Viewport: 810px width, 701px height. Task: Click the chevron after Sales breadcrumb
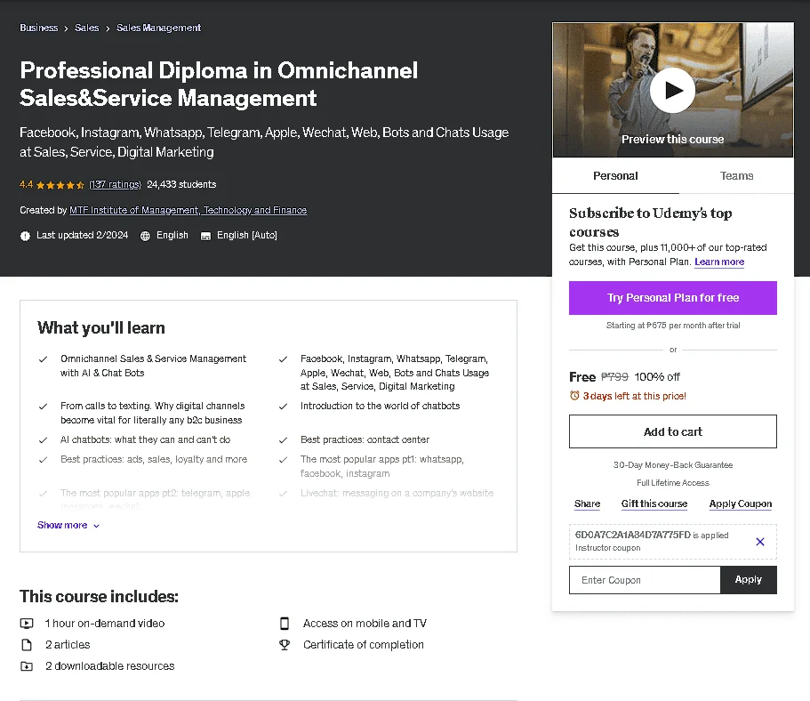(x=108, y=28)
